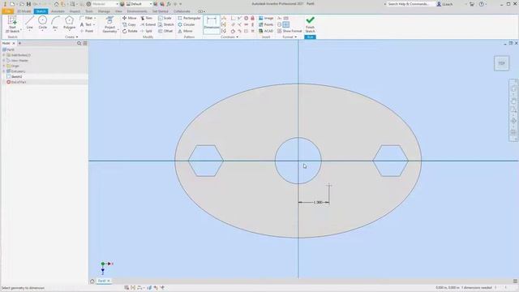Activate the Rotate command

(130, 31)
